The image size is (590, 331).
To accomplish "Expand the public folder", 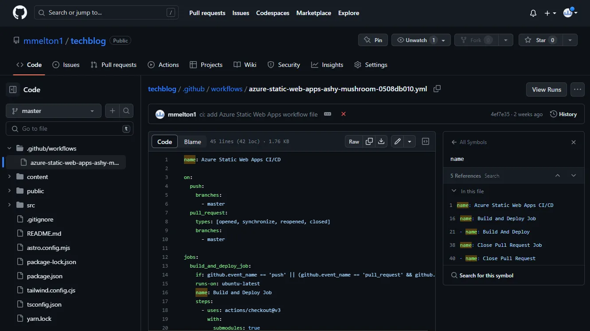I will [x=9, y=191].
